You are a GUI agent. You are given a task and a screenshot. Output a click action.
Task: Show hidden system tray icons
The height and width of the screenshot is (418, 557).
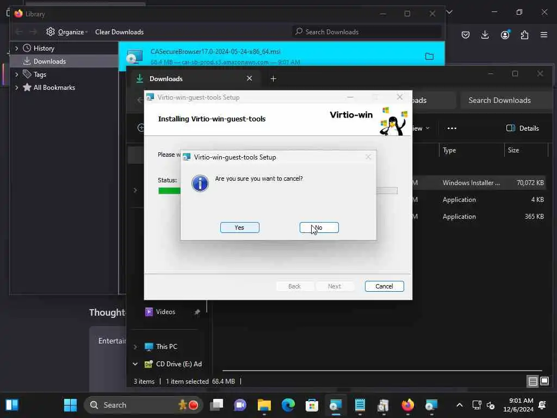click(459, 405)
